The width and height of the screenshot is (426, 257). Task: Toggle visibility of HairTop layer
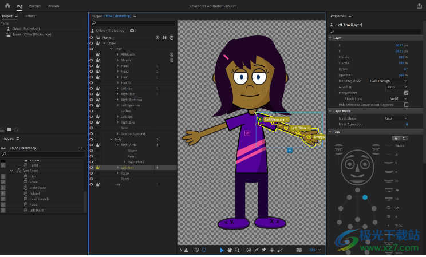coord(91,83)
